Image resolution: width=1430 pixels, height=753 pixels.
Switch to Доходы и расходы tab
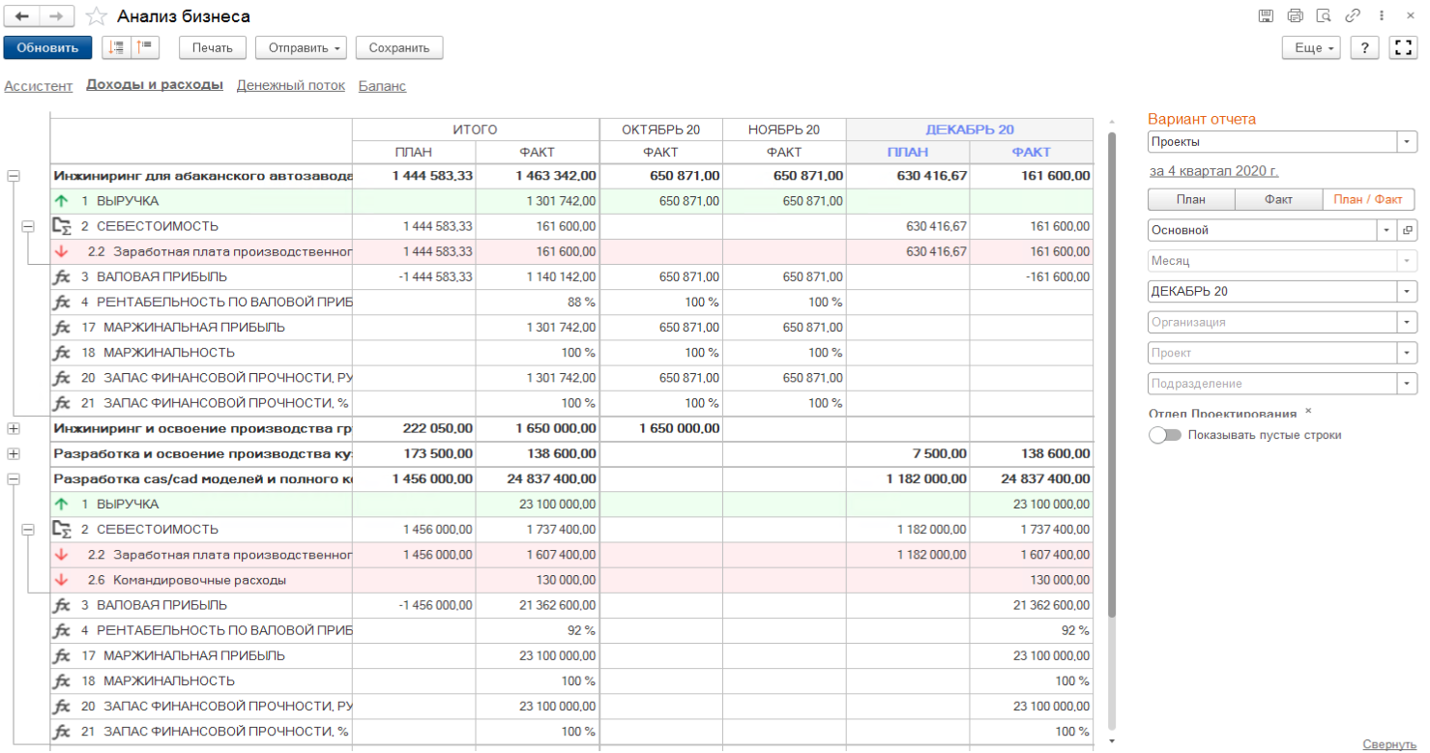(x=155, y=85)
